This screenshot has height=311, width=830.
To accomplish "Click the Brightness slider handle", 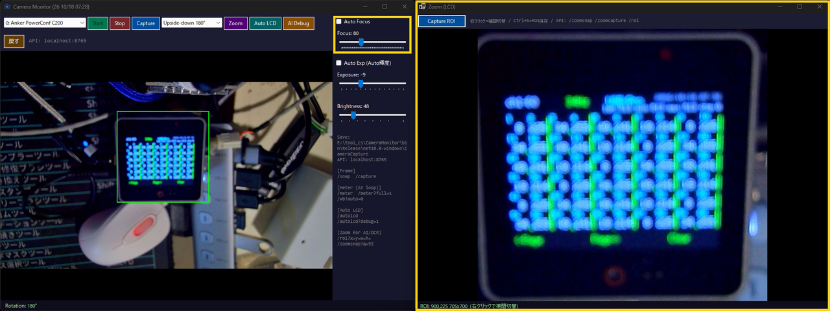I will 353,115.
